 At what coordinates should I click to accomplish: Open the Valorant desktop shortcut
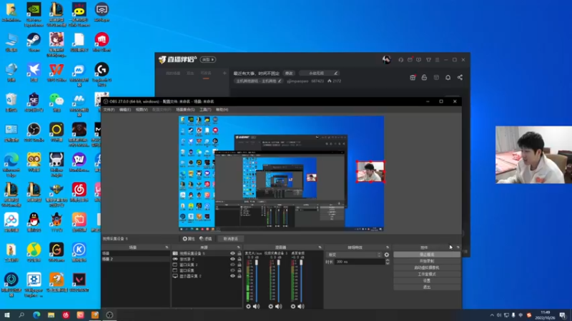click(x=79, y=282)
